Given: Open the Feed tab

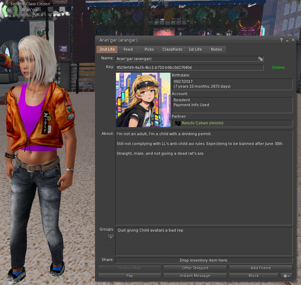Looking at the screenshot, I should coord(128,49).
